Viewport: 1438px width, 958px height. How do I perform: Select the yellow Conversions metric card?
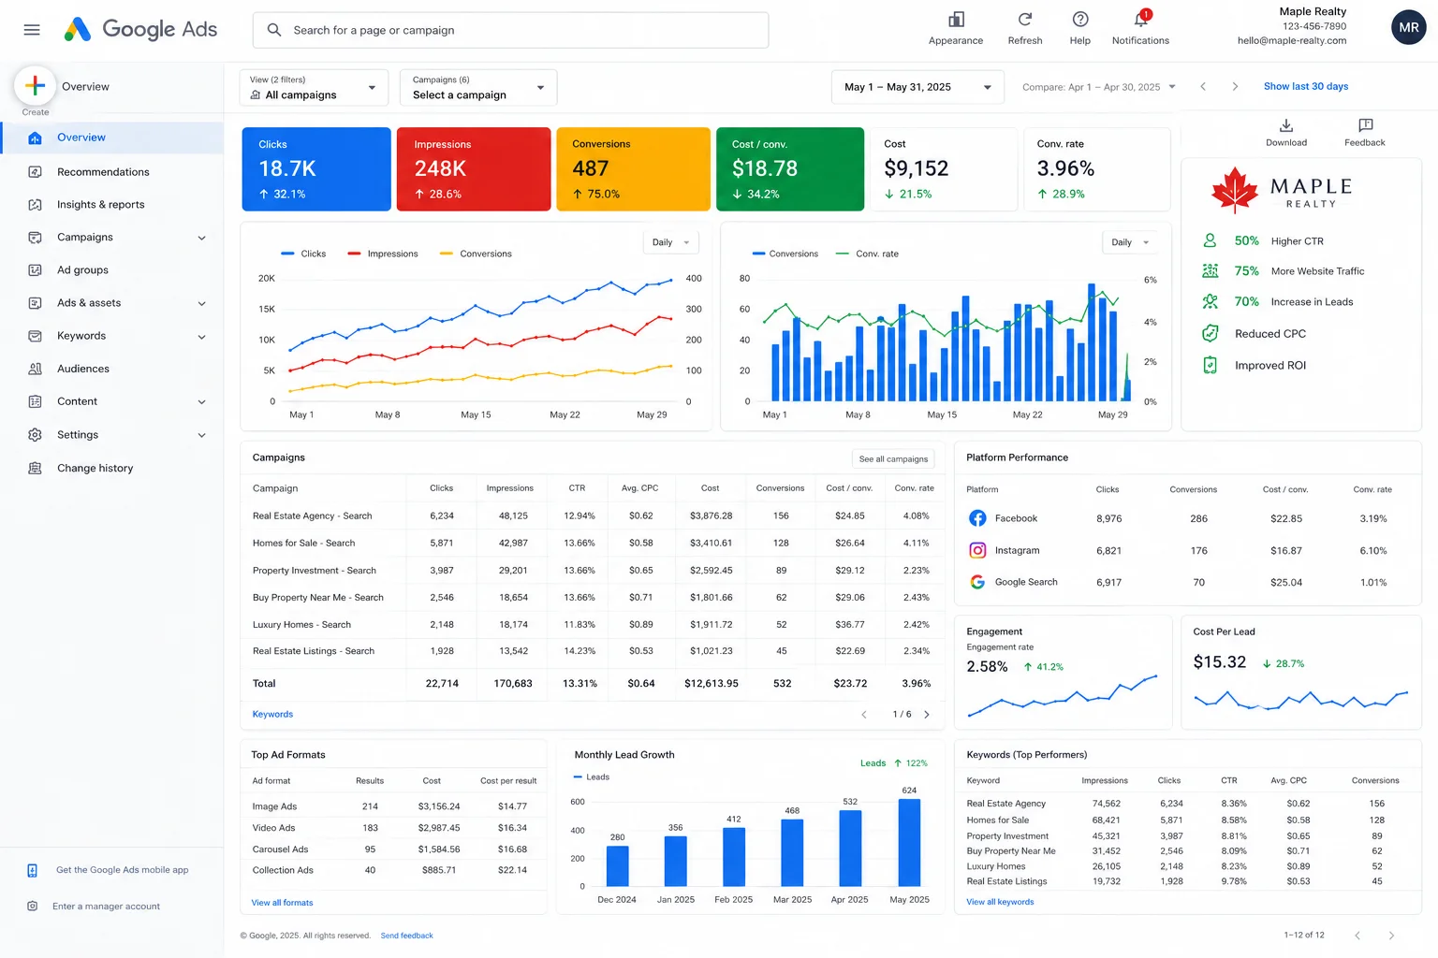point(633,169)
